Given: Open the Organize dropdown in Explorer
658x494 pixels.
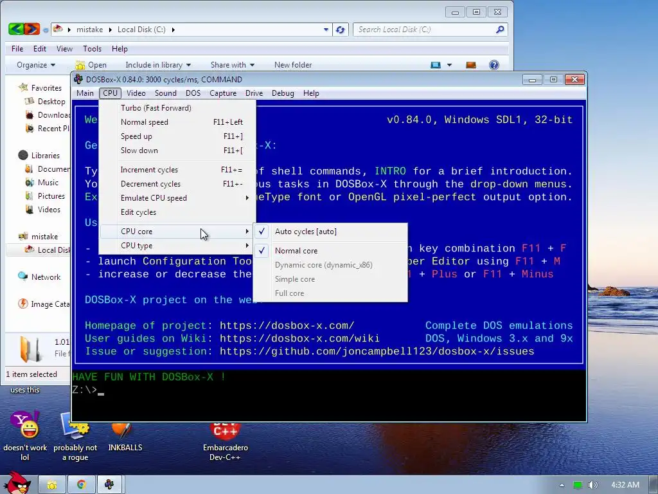Looking at the screenshot, I should pyautogui.click(x=36, y=65).
